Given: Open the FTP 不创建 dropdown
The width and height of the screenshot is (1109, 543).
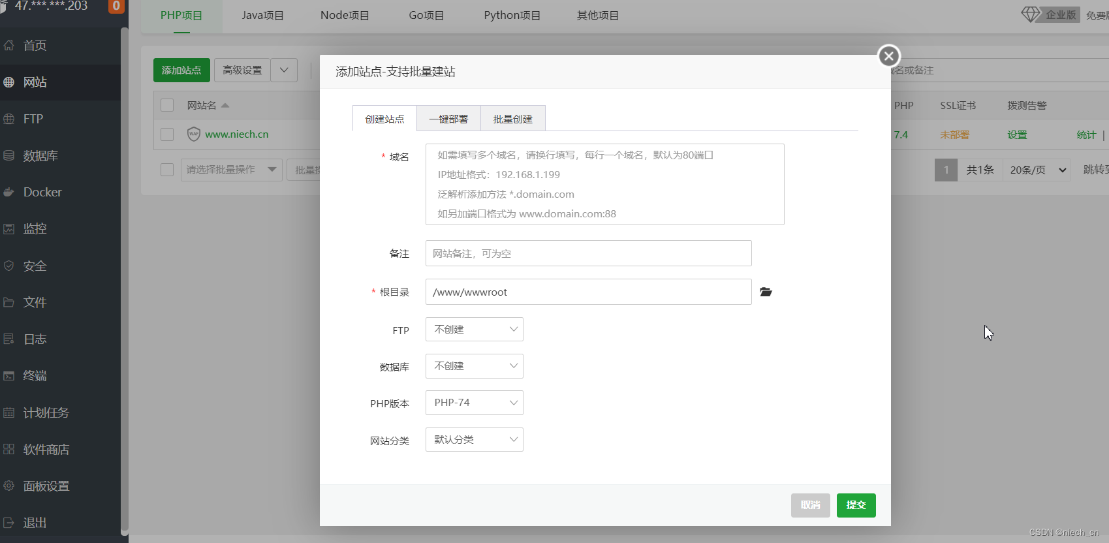Looking at the screenshot, I should (x=475, y=330).
